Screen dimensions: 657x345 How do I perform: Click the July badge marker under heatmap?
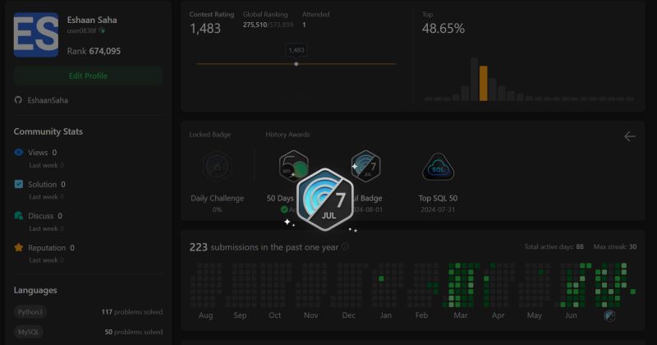[x=609, y=315]
